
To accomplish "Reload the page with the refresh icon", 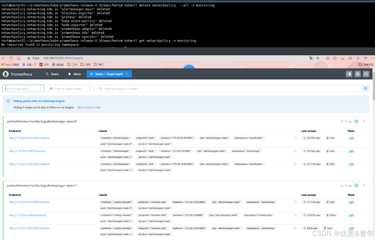I will click(11, 58).
